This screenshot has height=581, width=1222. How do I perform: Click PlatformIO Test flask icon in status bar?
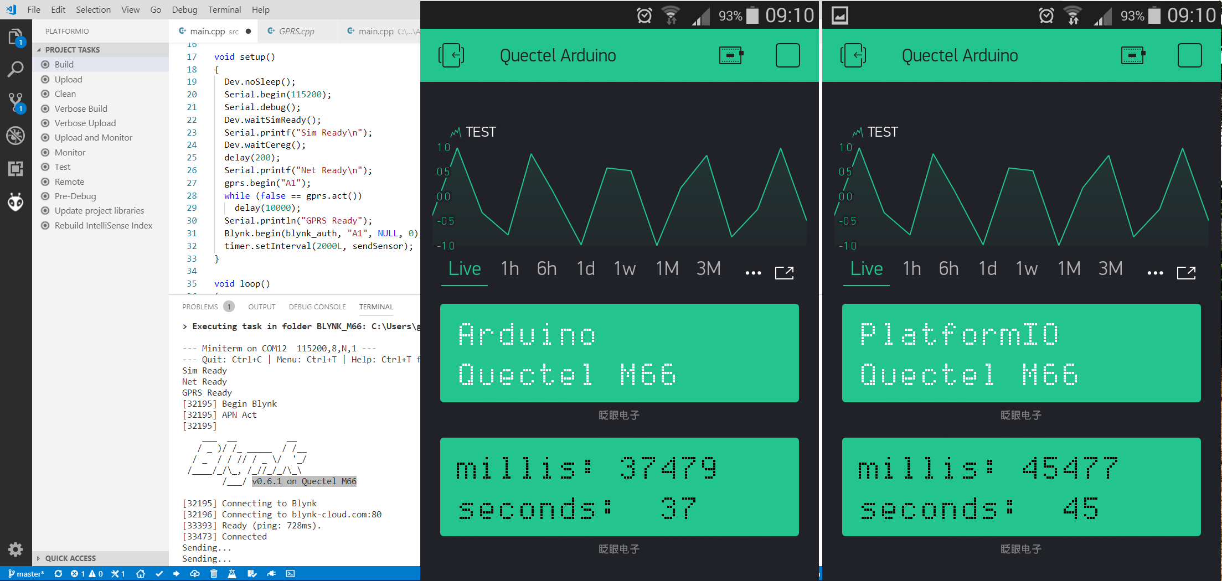(x=232, y=574)
